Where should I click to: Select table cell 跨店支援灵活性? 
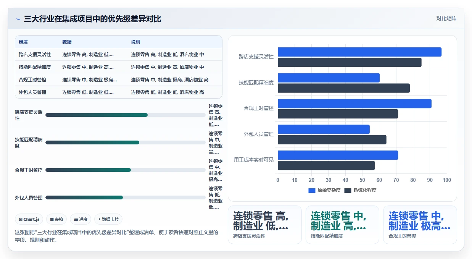(x=35, y=55)
